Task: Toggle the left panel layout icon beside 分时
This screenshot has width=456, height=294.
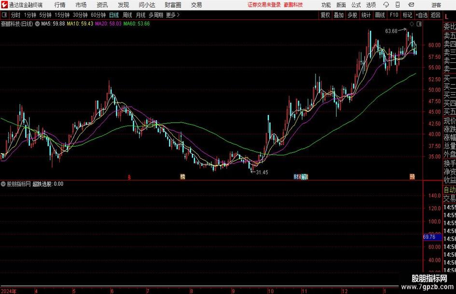Action: click(x=4, y=15)
